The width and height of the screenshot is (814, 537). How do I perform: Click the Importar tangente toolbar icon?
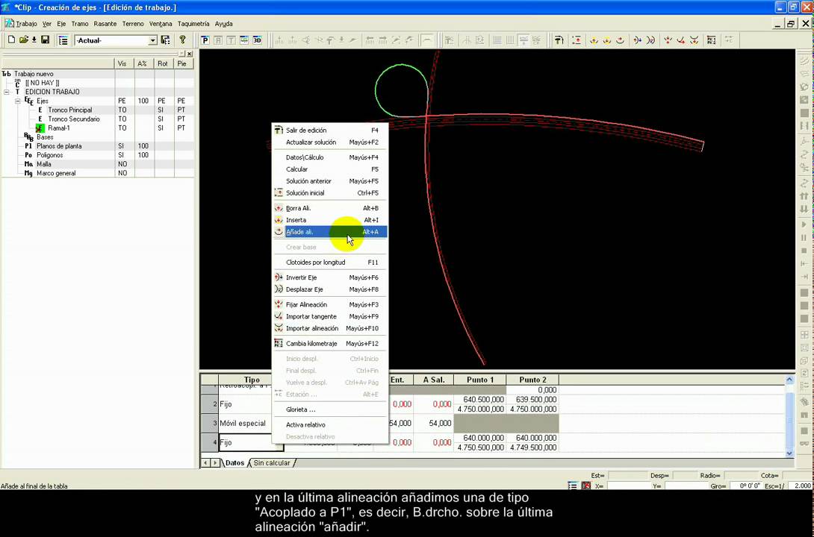[x=681, y=40]
